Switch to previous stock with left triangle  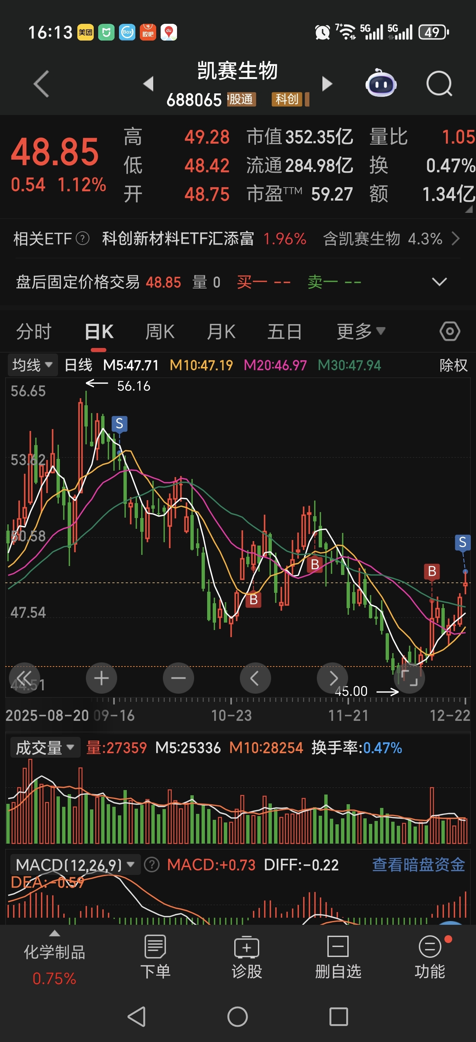[x=148, y=84]
